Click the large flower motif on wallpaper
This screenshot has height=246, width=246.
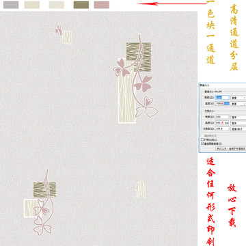[x=136, y=79]
